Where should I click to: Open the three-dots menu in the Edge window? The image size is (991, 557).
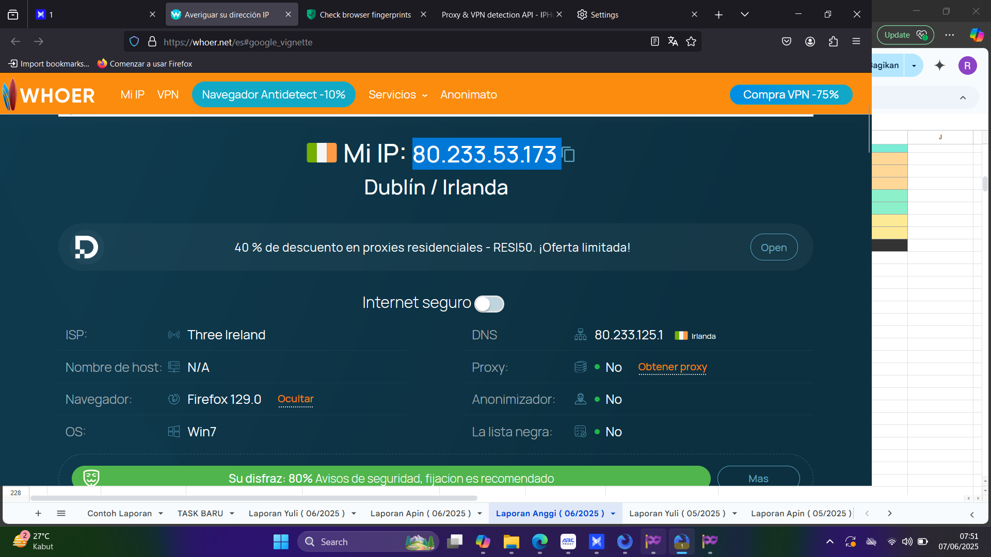pyautogui.click(x=950, y=35)
